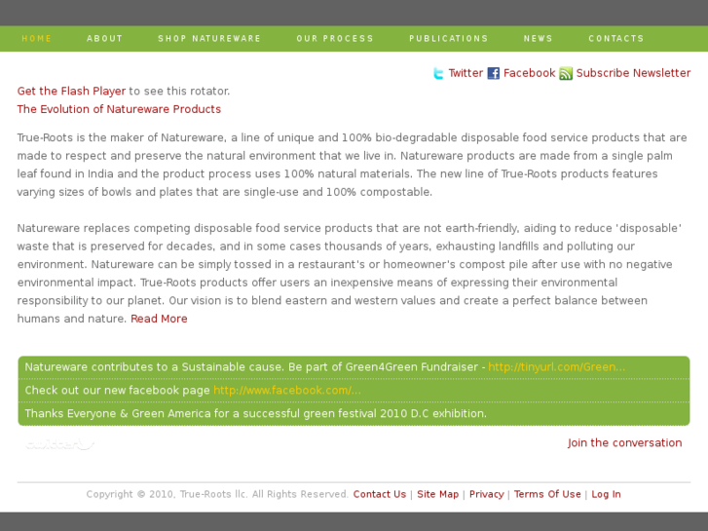Viewport: 708px width, 531px height.
Task: Open Terms Of Use footer link
Action: (547, 494)
